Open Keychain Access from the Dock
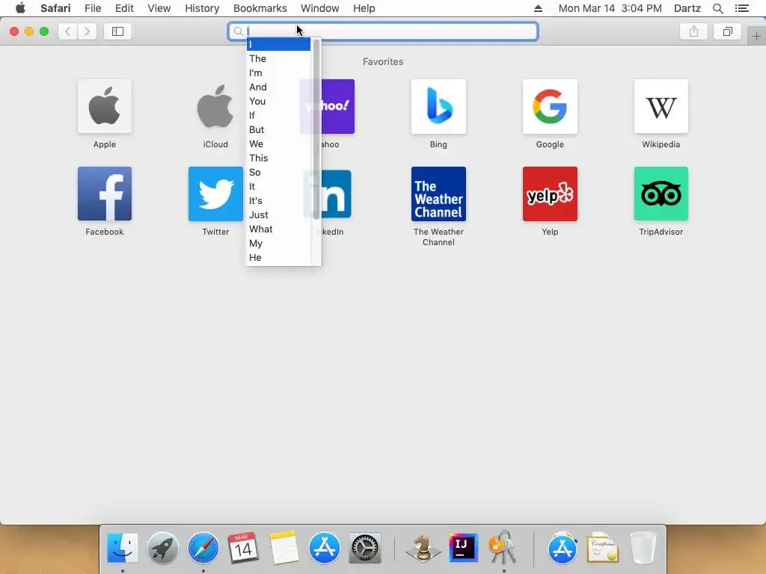Image resolution: width=766 pixels, height=574 pixels. coord(503,548)
